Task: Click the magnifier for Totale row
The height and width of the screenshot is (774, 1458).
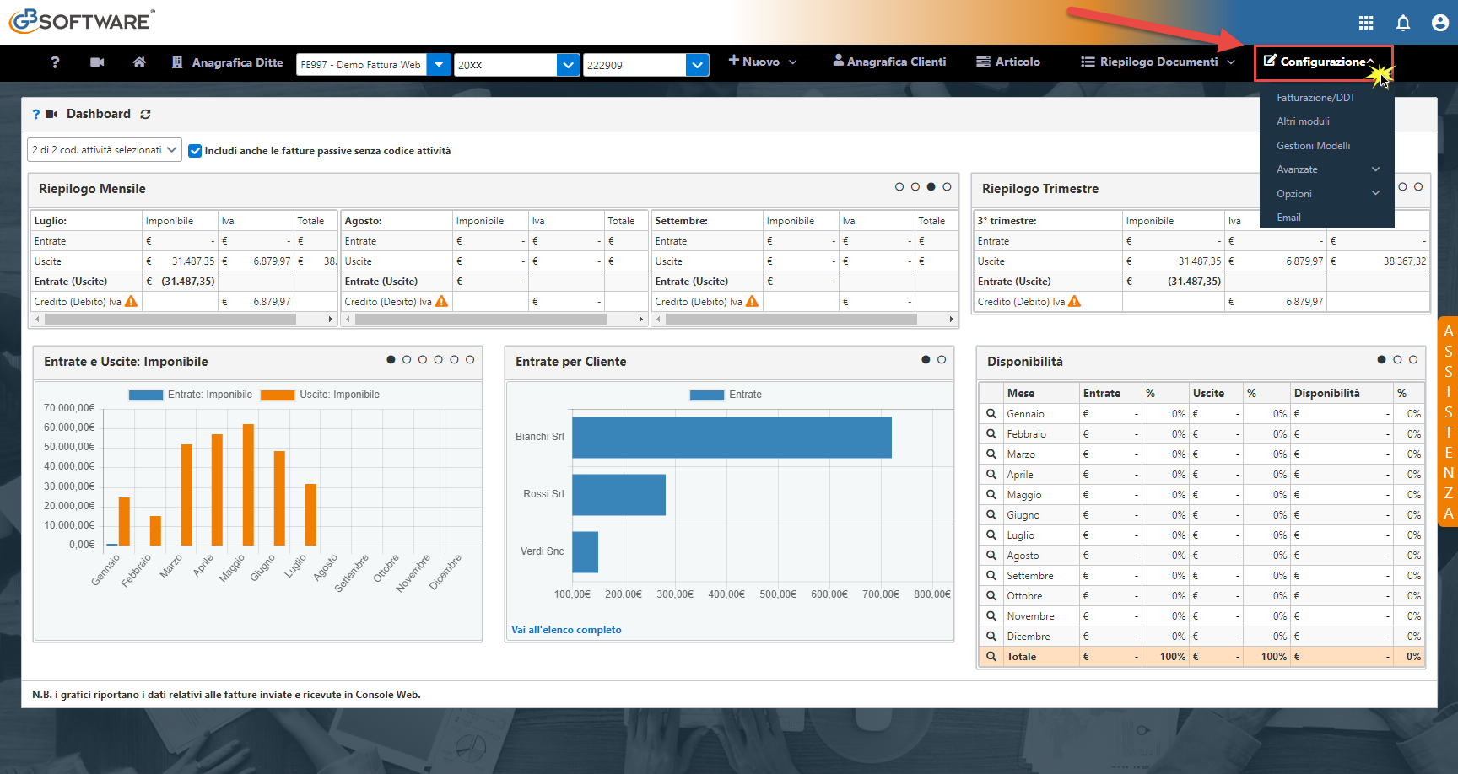Action: pyautogui.click(x=991, y=656)
